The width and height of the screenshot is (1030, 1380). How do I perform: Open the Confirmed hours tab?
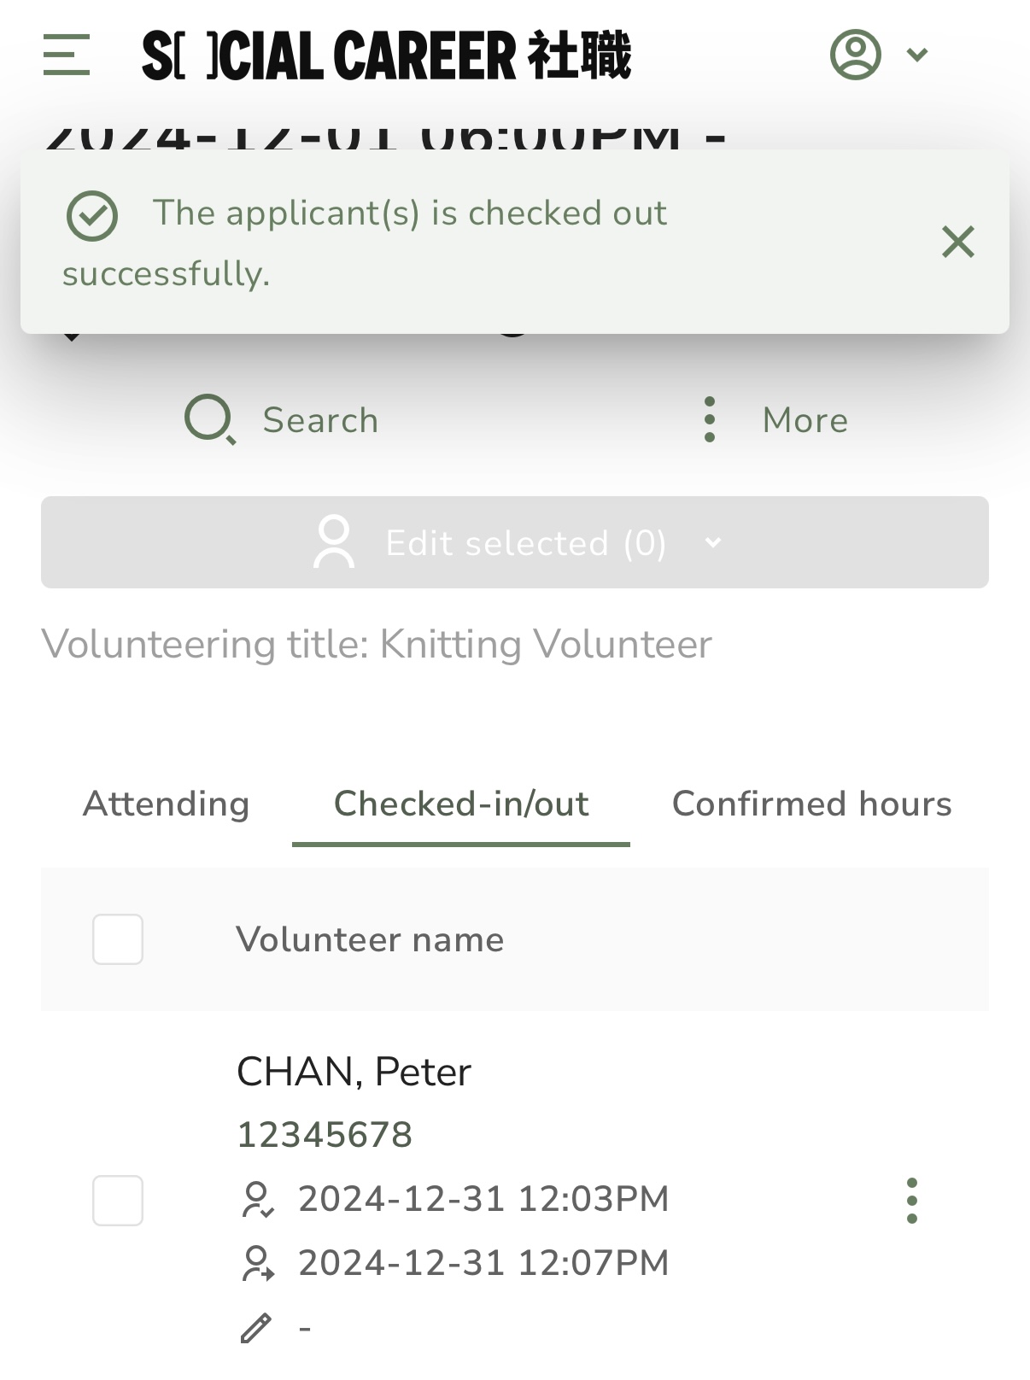pos(812,804)
